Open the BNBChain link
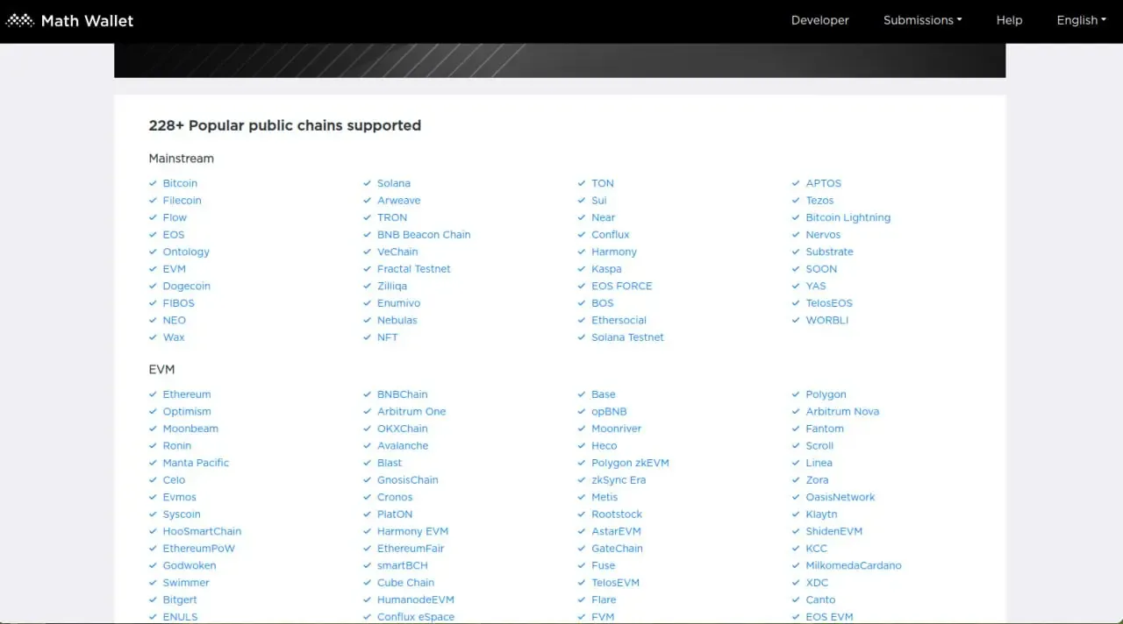 coord(403,394)
